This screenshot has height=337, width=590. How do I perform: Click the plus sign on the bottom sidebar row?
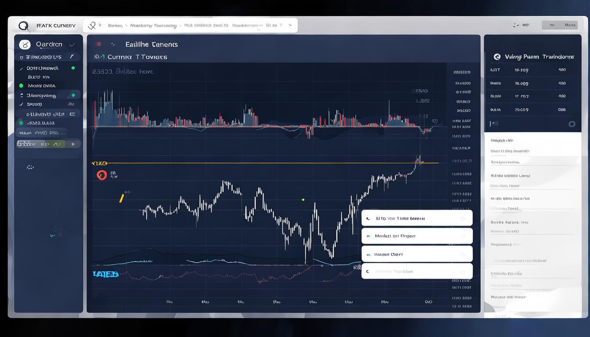[73, 144]
